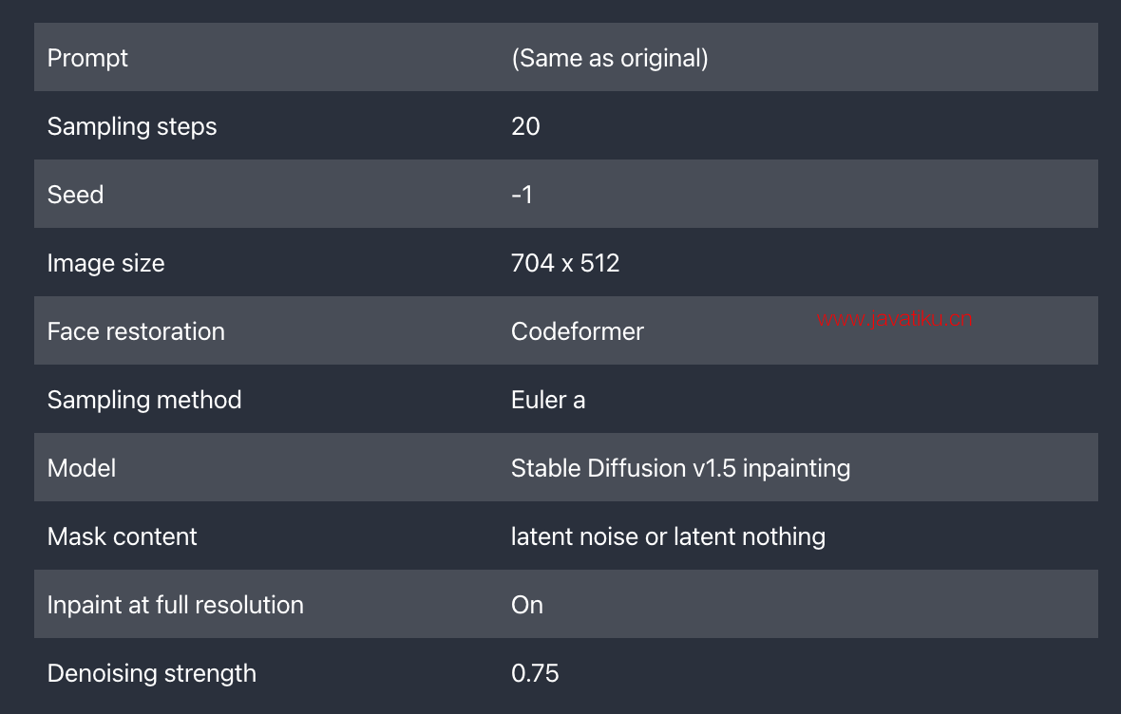Select the Euler a value
This screenshot has width=1121, height=714.
(x=547, y=400)
